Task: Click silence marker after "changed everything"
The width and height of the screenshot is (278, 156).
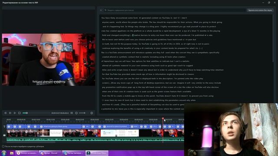Action: click(131, 35)
